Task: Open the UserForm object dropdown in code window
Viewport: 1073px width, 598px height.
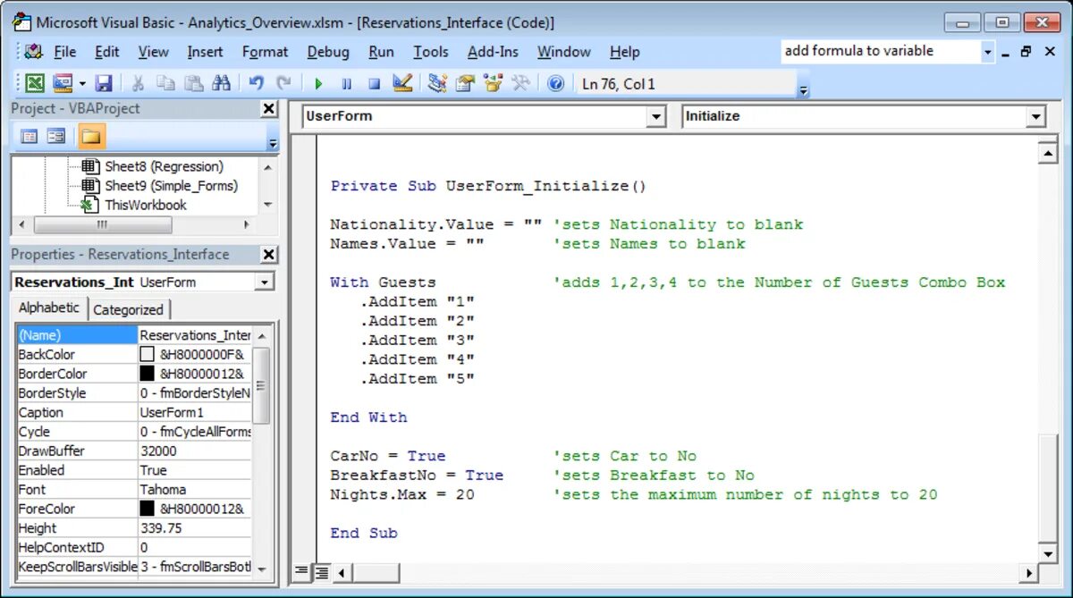Action: [657, 116]
